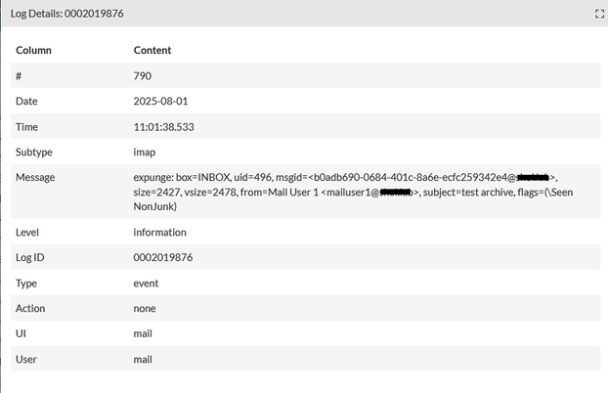Select the 790 entry number value
The image size is (608, 393).
[143, 75]
